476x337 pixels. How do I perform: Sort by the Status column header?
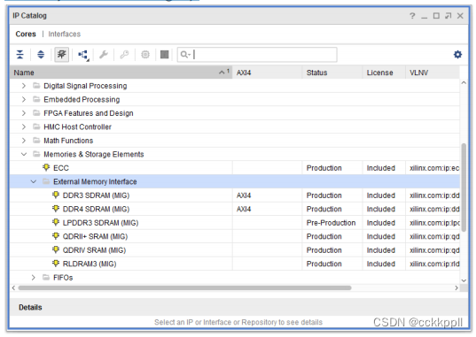point(332,73)
